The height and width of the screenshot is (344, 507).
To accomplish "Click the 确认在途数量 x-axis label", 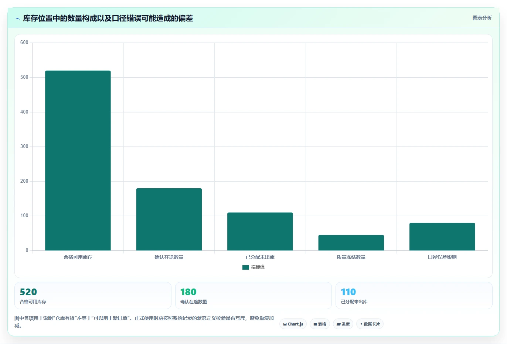I will click(x=169, y=257).
